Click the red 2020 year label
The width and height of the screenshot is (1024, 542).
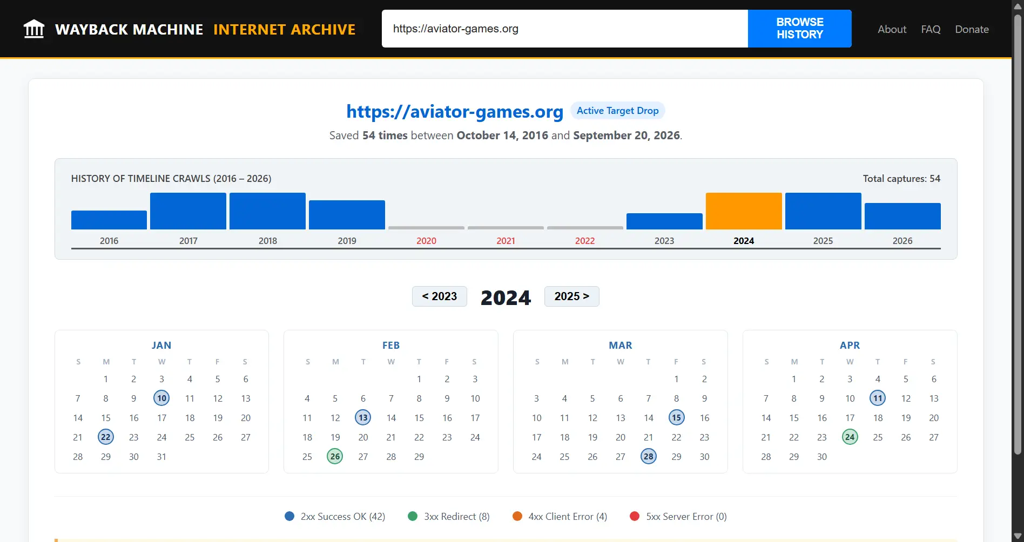coord(426,241)
